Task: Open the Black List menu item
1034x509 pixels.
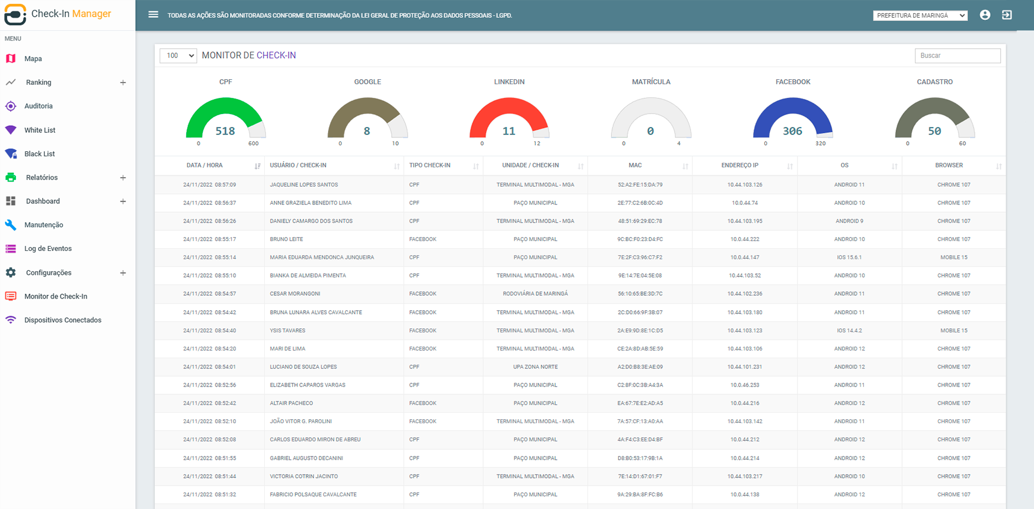Action: click(x=39, y=154)
